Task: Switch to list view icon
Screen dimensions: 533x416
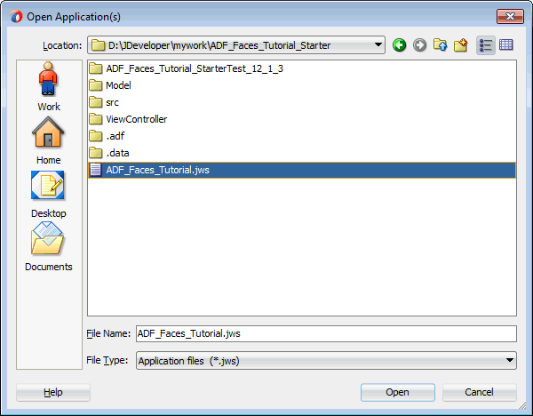Action: 485,45
